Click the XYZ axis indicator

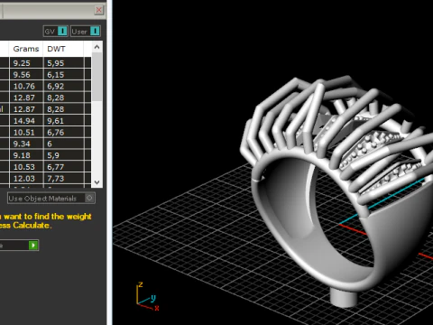click(147, 296)
